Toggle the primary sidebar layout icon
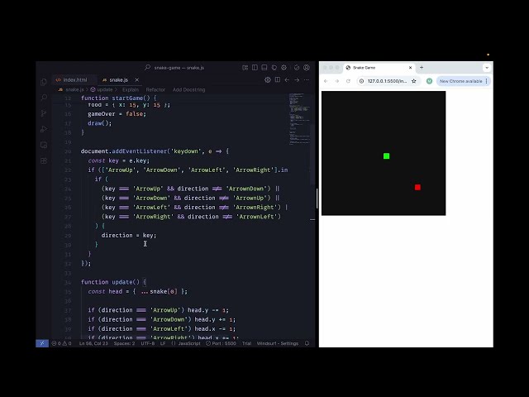529x397 pixels. 255,68
